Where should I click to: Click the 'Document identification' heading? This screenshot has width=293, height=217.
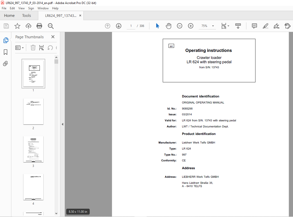[201, 96]
